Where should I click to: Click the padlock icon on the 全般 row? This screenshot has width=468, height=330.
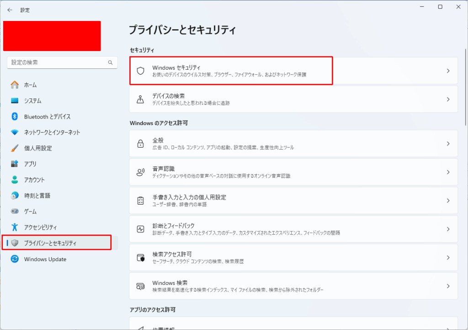click(140, 144)
